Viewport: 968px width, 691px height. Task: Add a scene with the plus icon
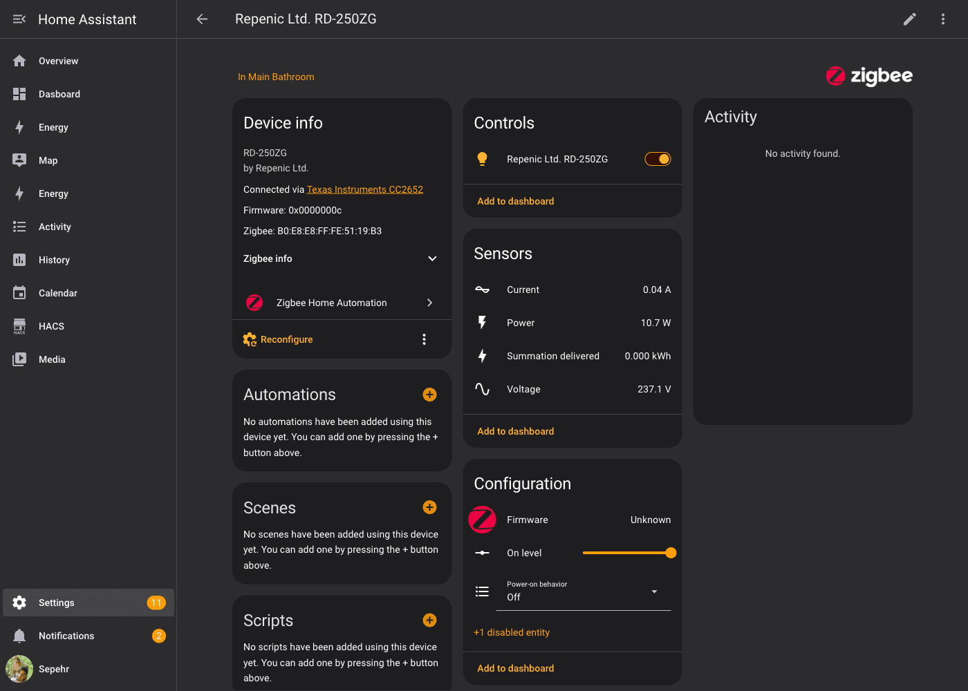(429, 507)
